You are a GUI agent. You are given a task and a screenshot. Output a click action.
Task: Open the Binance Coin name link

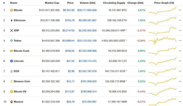coord(22,81)
